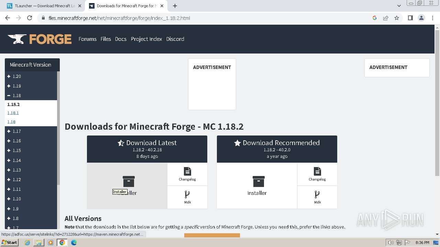
Task: Open Changelog icon under Download Recommended
Action: tap(317, 171)
